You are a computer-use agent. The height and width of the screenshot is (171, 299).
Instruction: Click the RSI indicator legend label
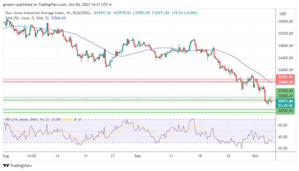tap(27, 119)
